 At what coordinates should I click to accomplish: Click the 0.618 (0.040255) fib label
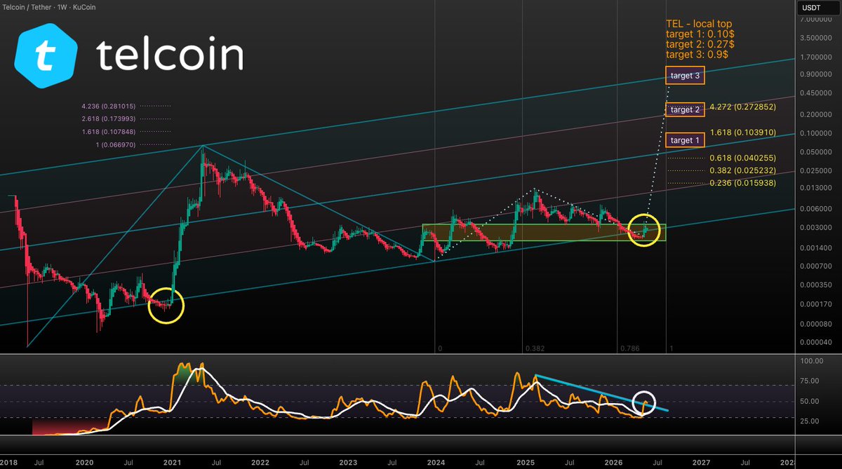[x=742, y=158]
